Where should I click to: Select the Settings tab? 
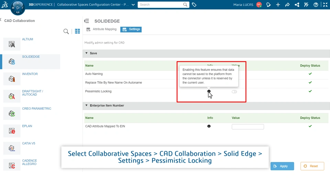coord(131,29)
